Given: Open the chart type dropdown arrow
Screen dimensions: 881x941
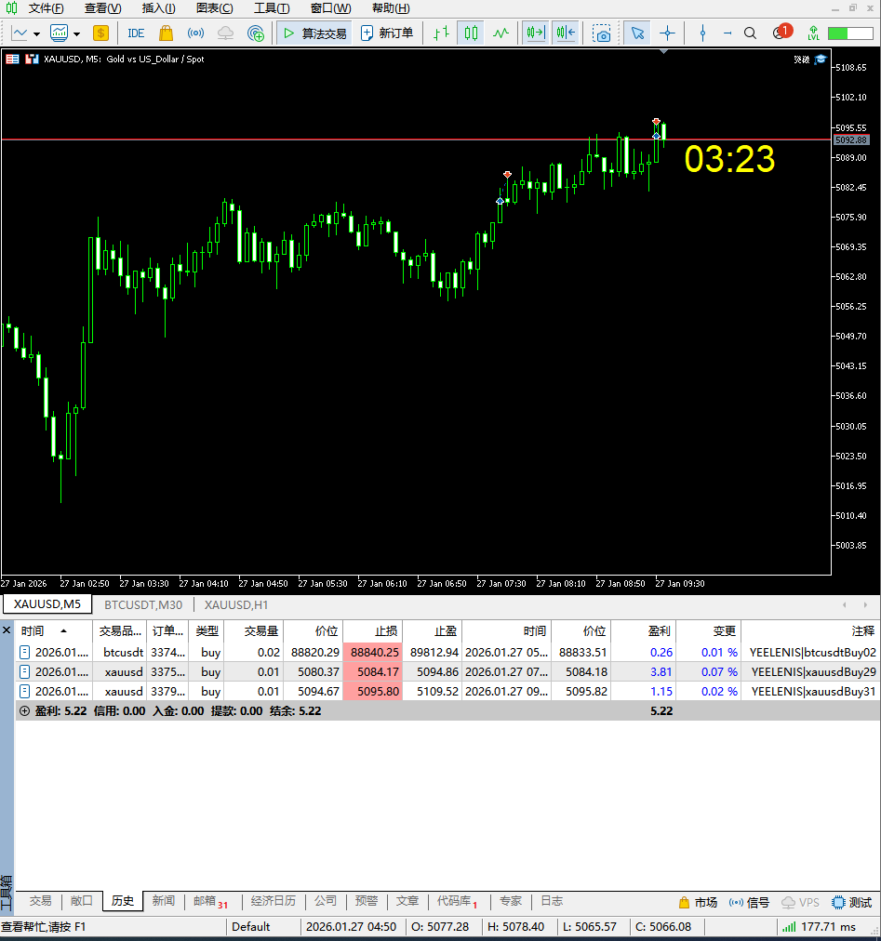Looking at the screenshot, I should (36, 33).
